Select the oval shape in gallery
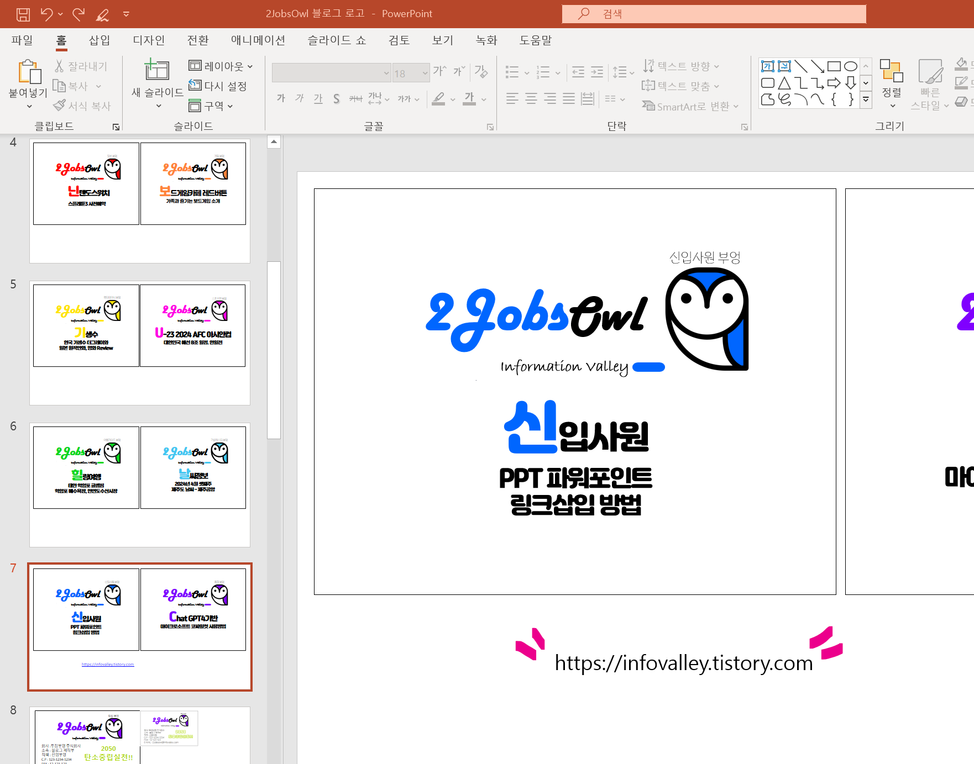 pos(851,66)
